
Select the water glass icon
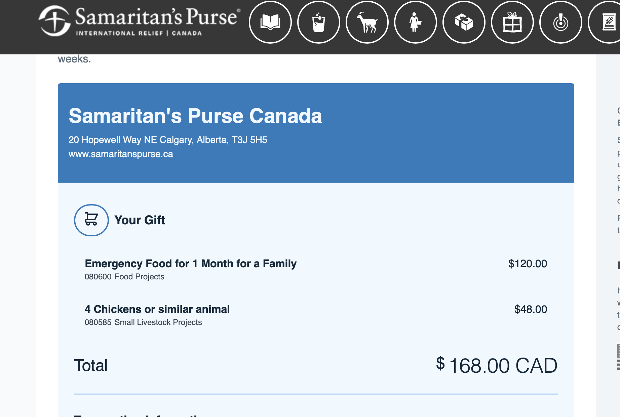(x=318, y=22)
